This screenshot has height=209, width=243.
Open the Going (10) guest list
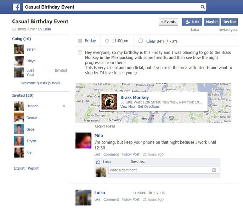pos(22,39)
